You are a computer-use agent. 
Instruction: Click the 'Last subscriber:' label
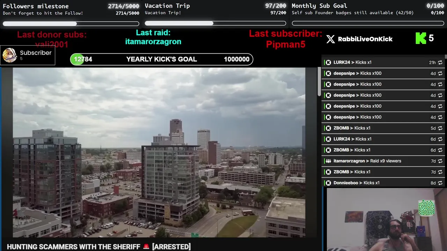pyautogui.click(x=286, y=34)
